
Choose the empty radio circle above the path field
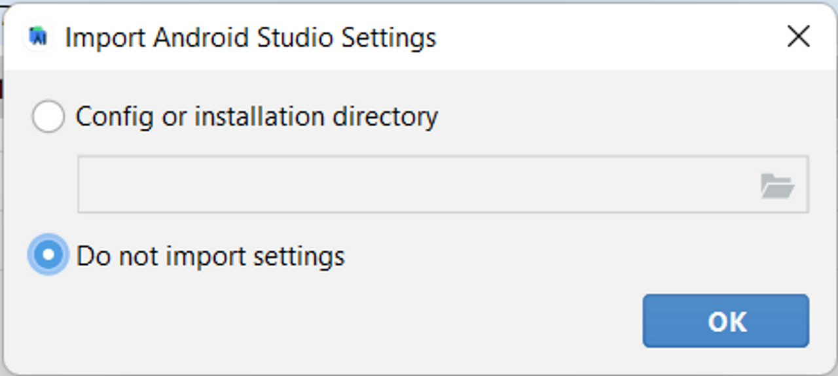tap(48, 117)
